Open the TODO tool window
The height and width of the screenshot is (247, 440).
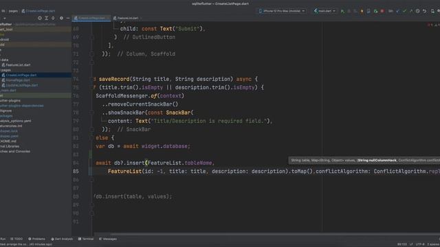tap(16, 239)
